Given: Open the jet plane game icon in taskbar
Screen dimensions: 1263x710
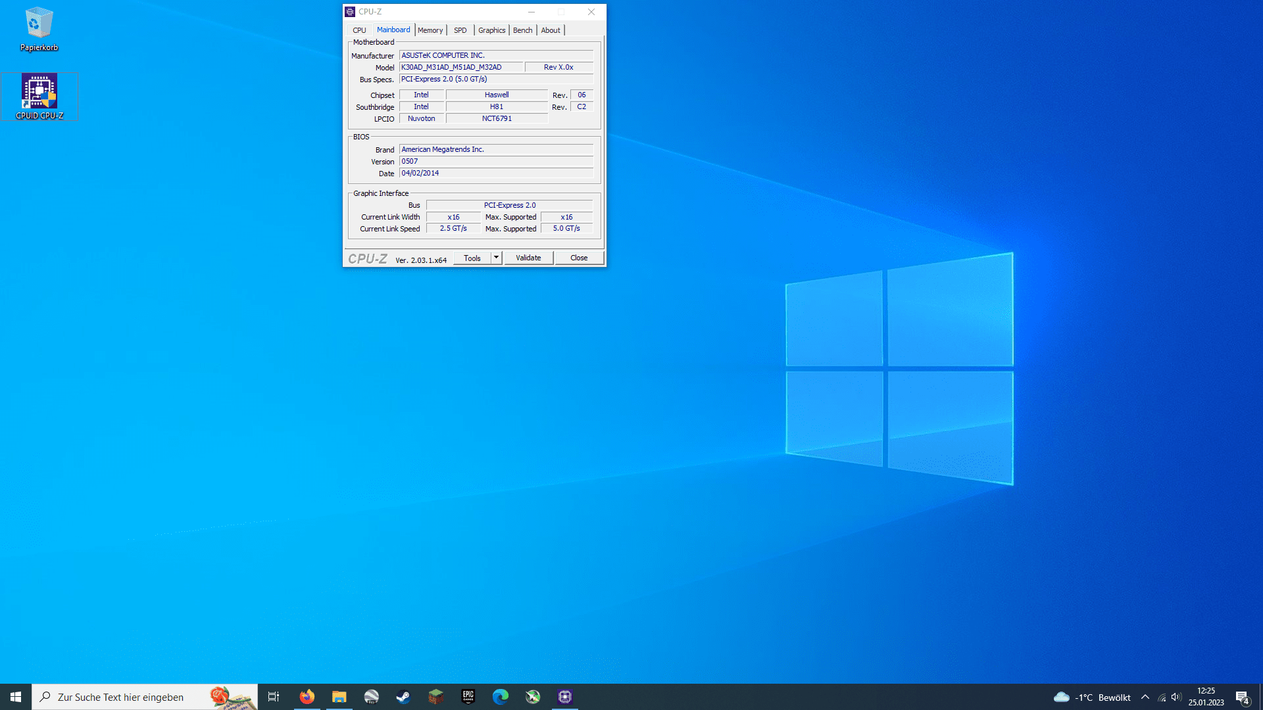Looking at the screenshot, I should click(532, 697).
